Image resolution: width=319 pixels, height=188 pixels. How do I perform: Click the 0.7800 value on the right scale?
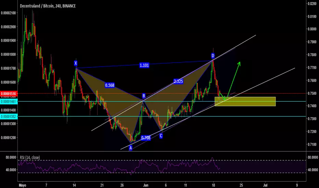312,55
